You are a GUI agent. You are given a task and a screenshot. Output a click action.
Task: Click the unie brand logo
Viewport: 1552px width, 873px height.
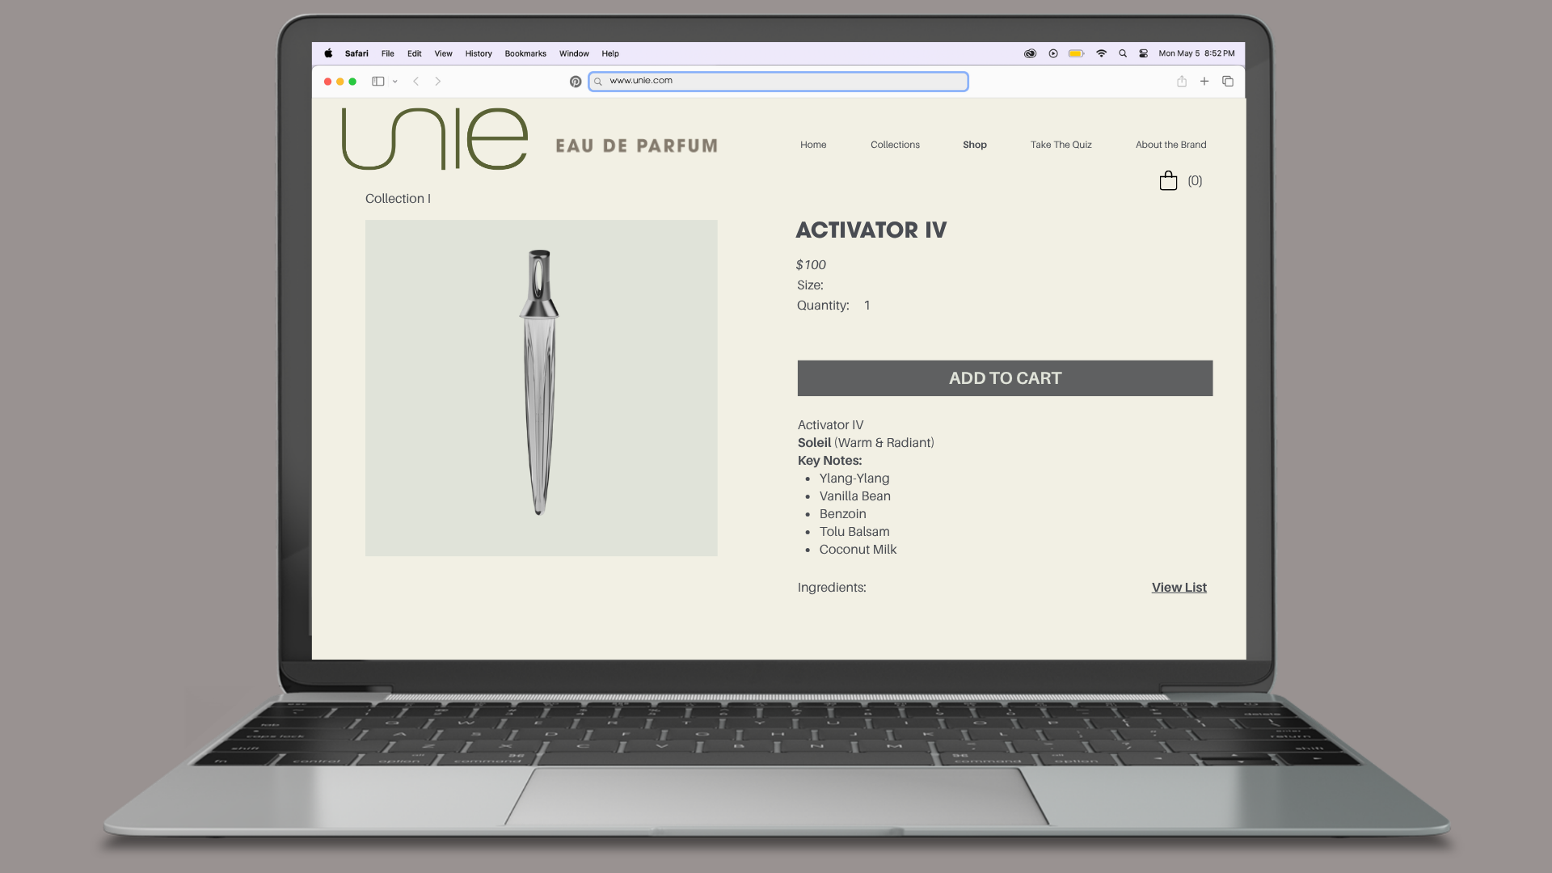pos(435,138)
